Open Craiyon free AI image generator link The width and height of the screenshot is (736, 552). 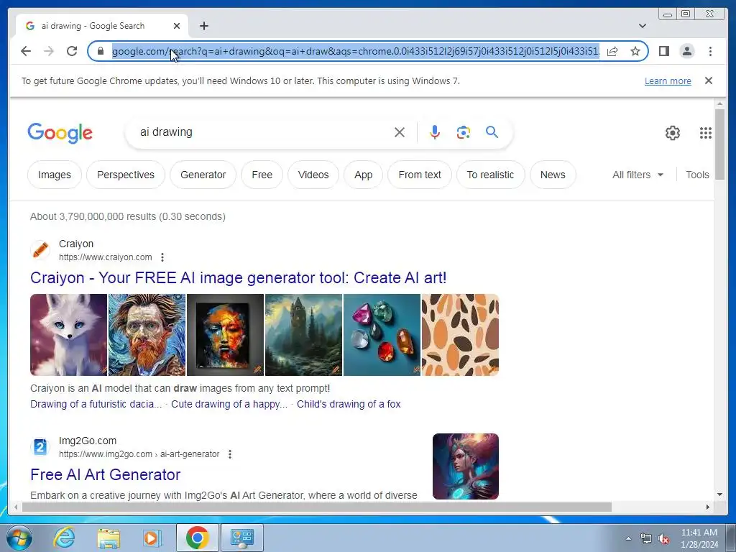click(239, 278)
